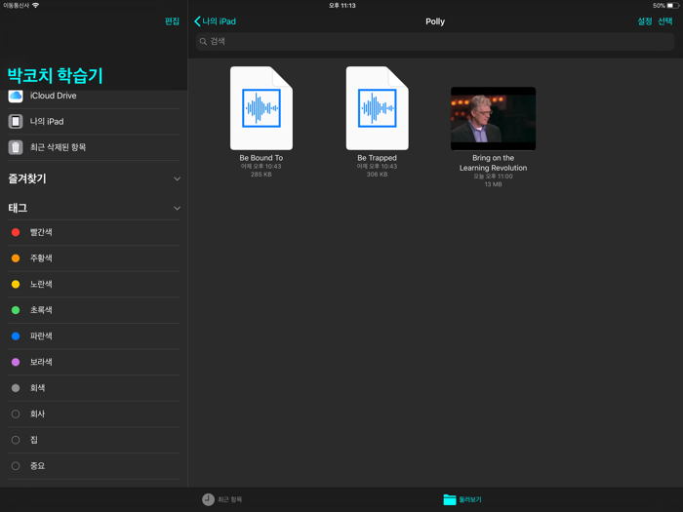Select the green 초록색 tag dot
683x512 pixels.
tap(16, 310)
